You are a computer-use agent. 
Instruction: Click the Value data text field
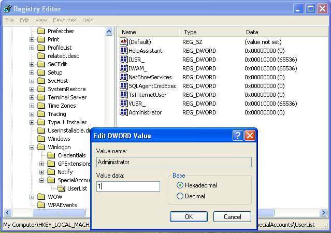[x=128, y=186]
